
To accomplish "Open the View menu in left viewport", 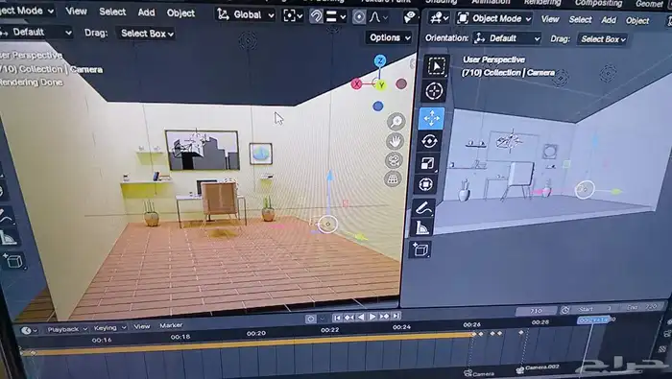I will (x=76, y=12).
